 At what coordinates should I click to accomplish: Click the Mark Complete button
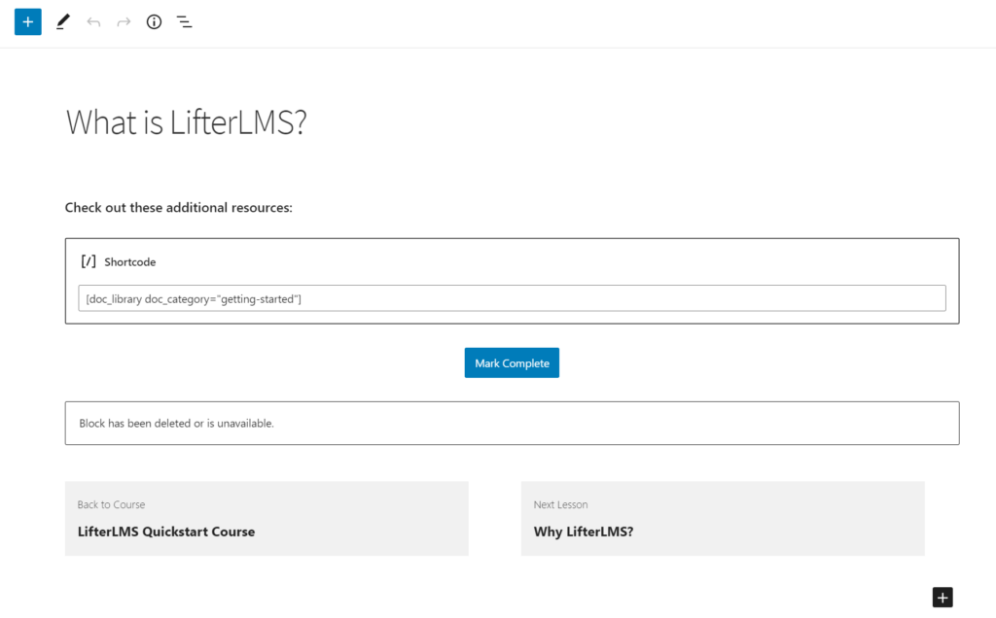coord(512,363)
